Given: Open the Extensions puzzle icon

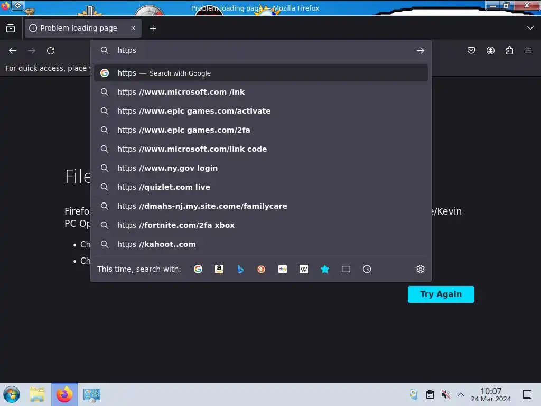Looking at the screenshot, I should pos(509,50).
